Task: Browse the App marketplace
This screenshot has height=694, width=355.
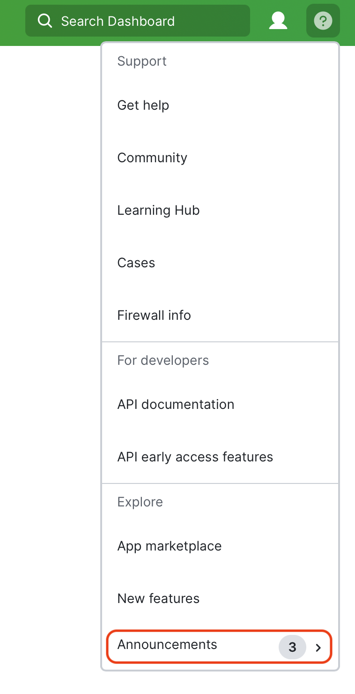Action: [x=169, y=546]
